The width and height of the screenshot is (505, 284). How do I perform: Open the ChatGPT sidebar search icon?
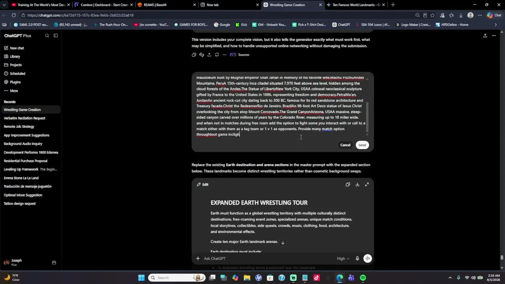pos(47,35)
